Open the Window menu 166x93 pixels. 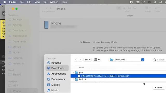point(54,2)
